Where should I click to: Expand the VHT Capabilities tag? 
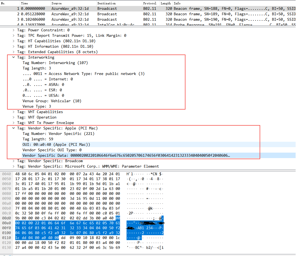(x=13, y=112)
